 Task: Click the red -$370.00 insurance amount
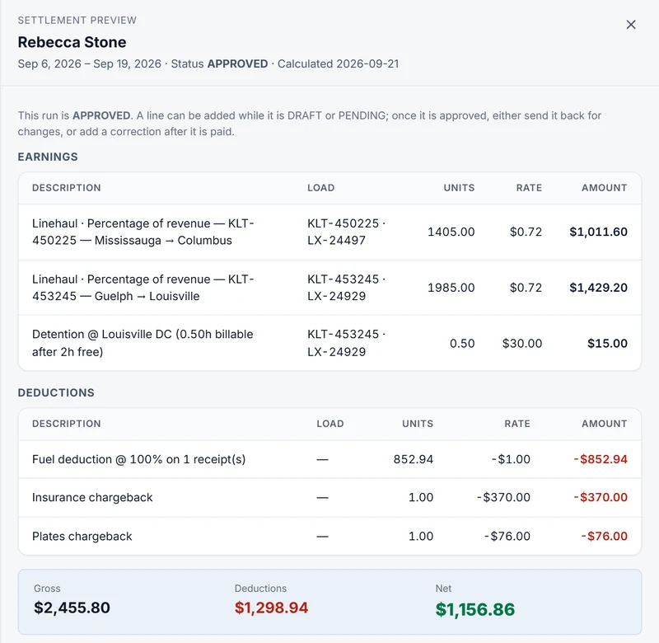(601, 497)
